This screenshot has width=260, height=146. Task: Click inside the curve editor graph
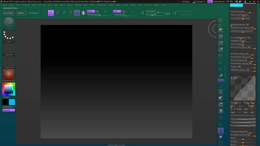point(243,88)
